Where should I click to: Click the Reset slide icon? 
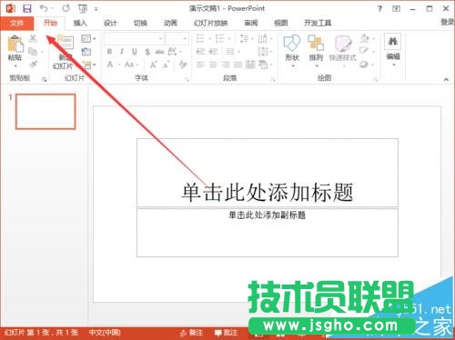(86, 52)
